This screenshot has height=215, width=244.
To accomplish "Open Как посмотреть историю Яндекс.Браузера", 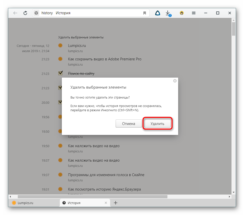I will coord(104,189).
